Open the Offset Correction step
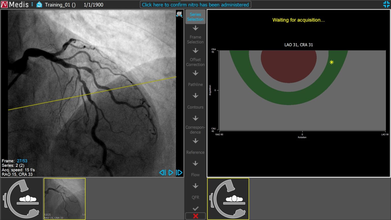The image size is (391, 220). 195,62
